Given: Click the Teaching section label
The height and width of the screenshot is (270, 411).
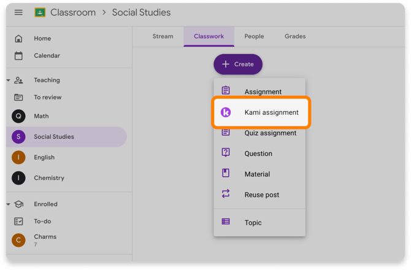Looking at the screenshot, I should coord(47,80).
